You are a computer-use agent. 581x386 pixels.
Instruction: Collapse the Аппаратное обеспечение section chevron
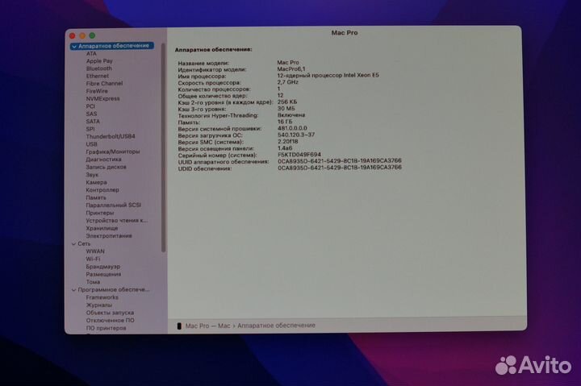pos(74,47)
